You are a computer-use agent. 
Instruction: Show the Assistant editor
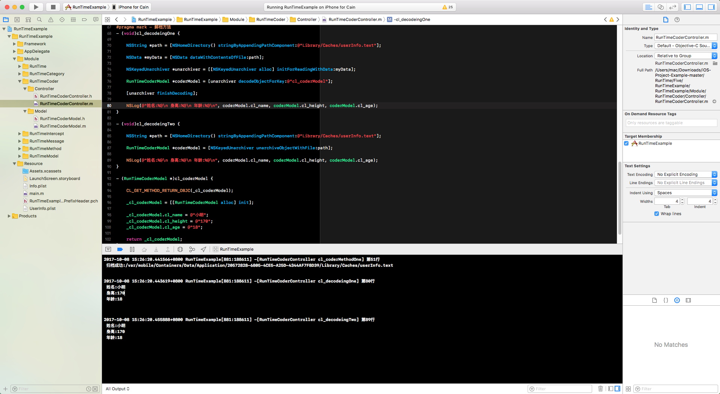point(661,7)
